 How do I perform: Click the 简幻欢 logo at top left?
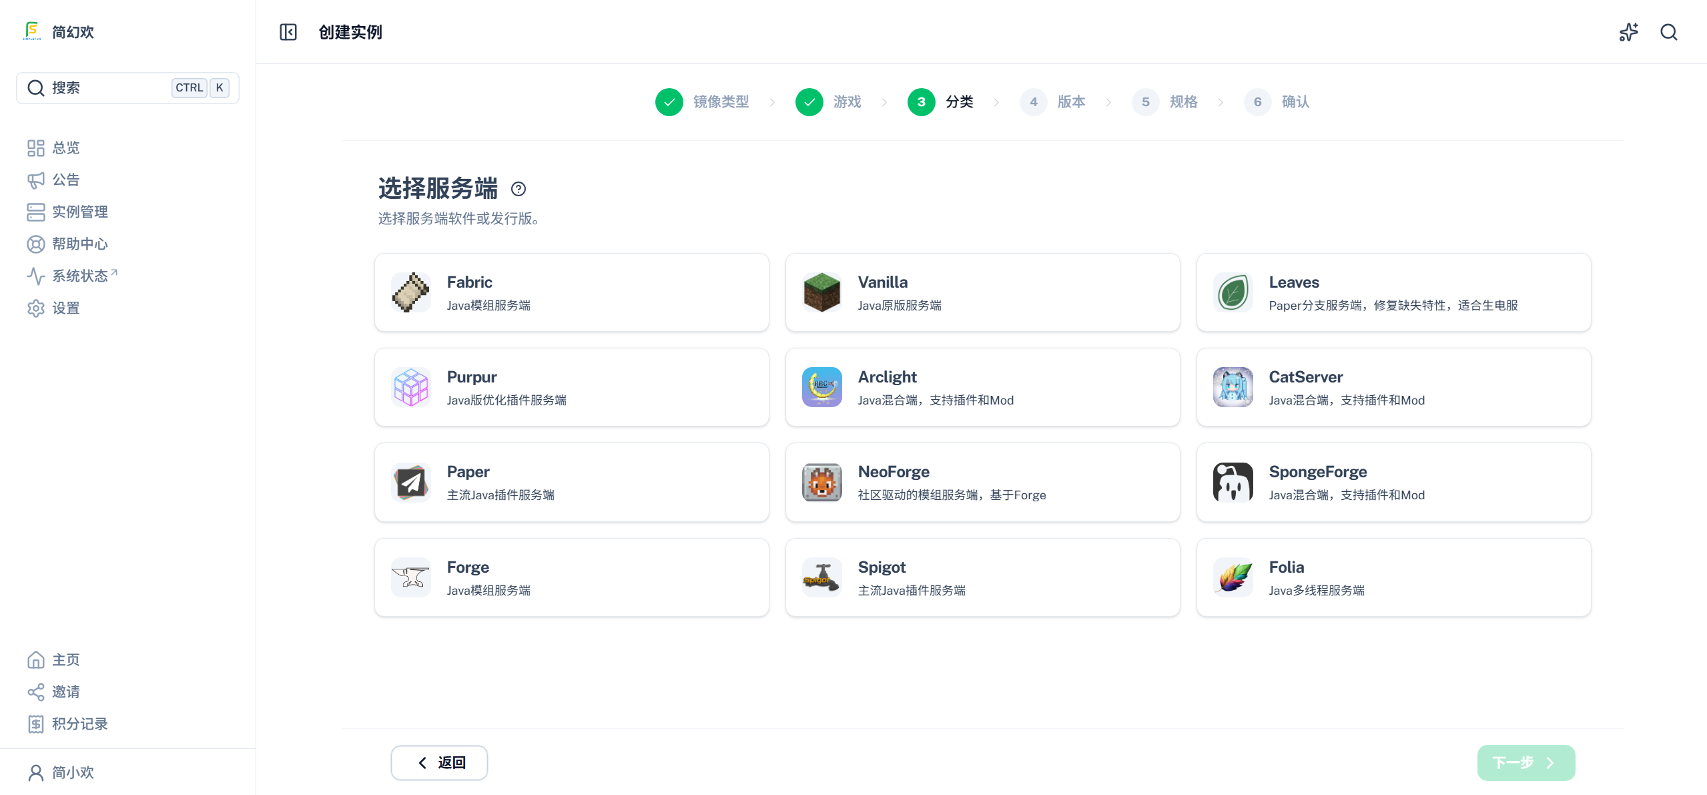click(58, 31)
